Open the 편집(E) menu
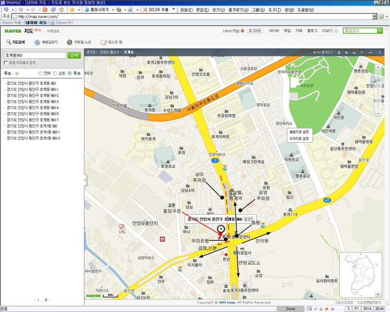390x312 pixels. tap(203, 10)
